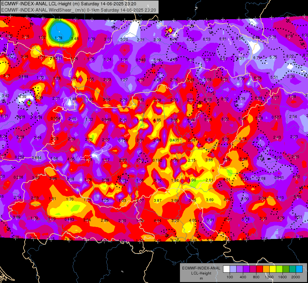Click the wind shear value 0.206
308x283 pixels.
tap(18, 177)
